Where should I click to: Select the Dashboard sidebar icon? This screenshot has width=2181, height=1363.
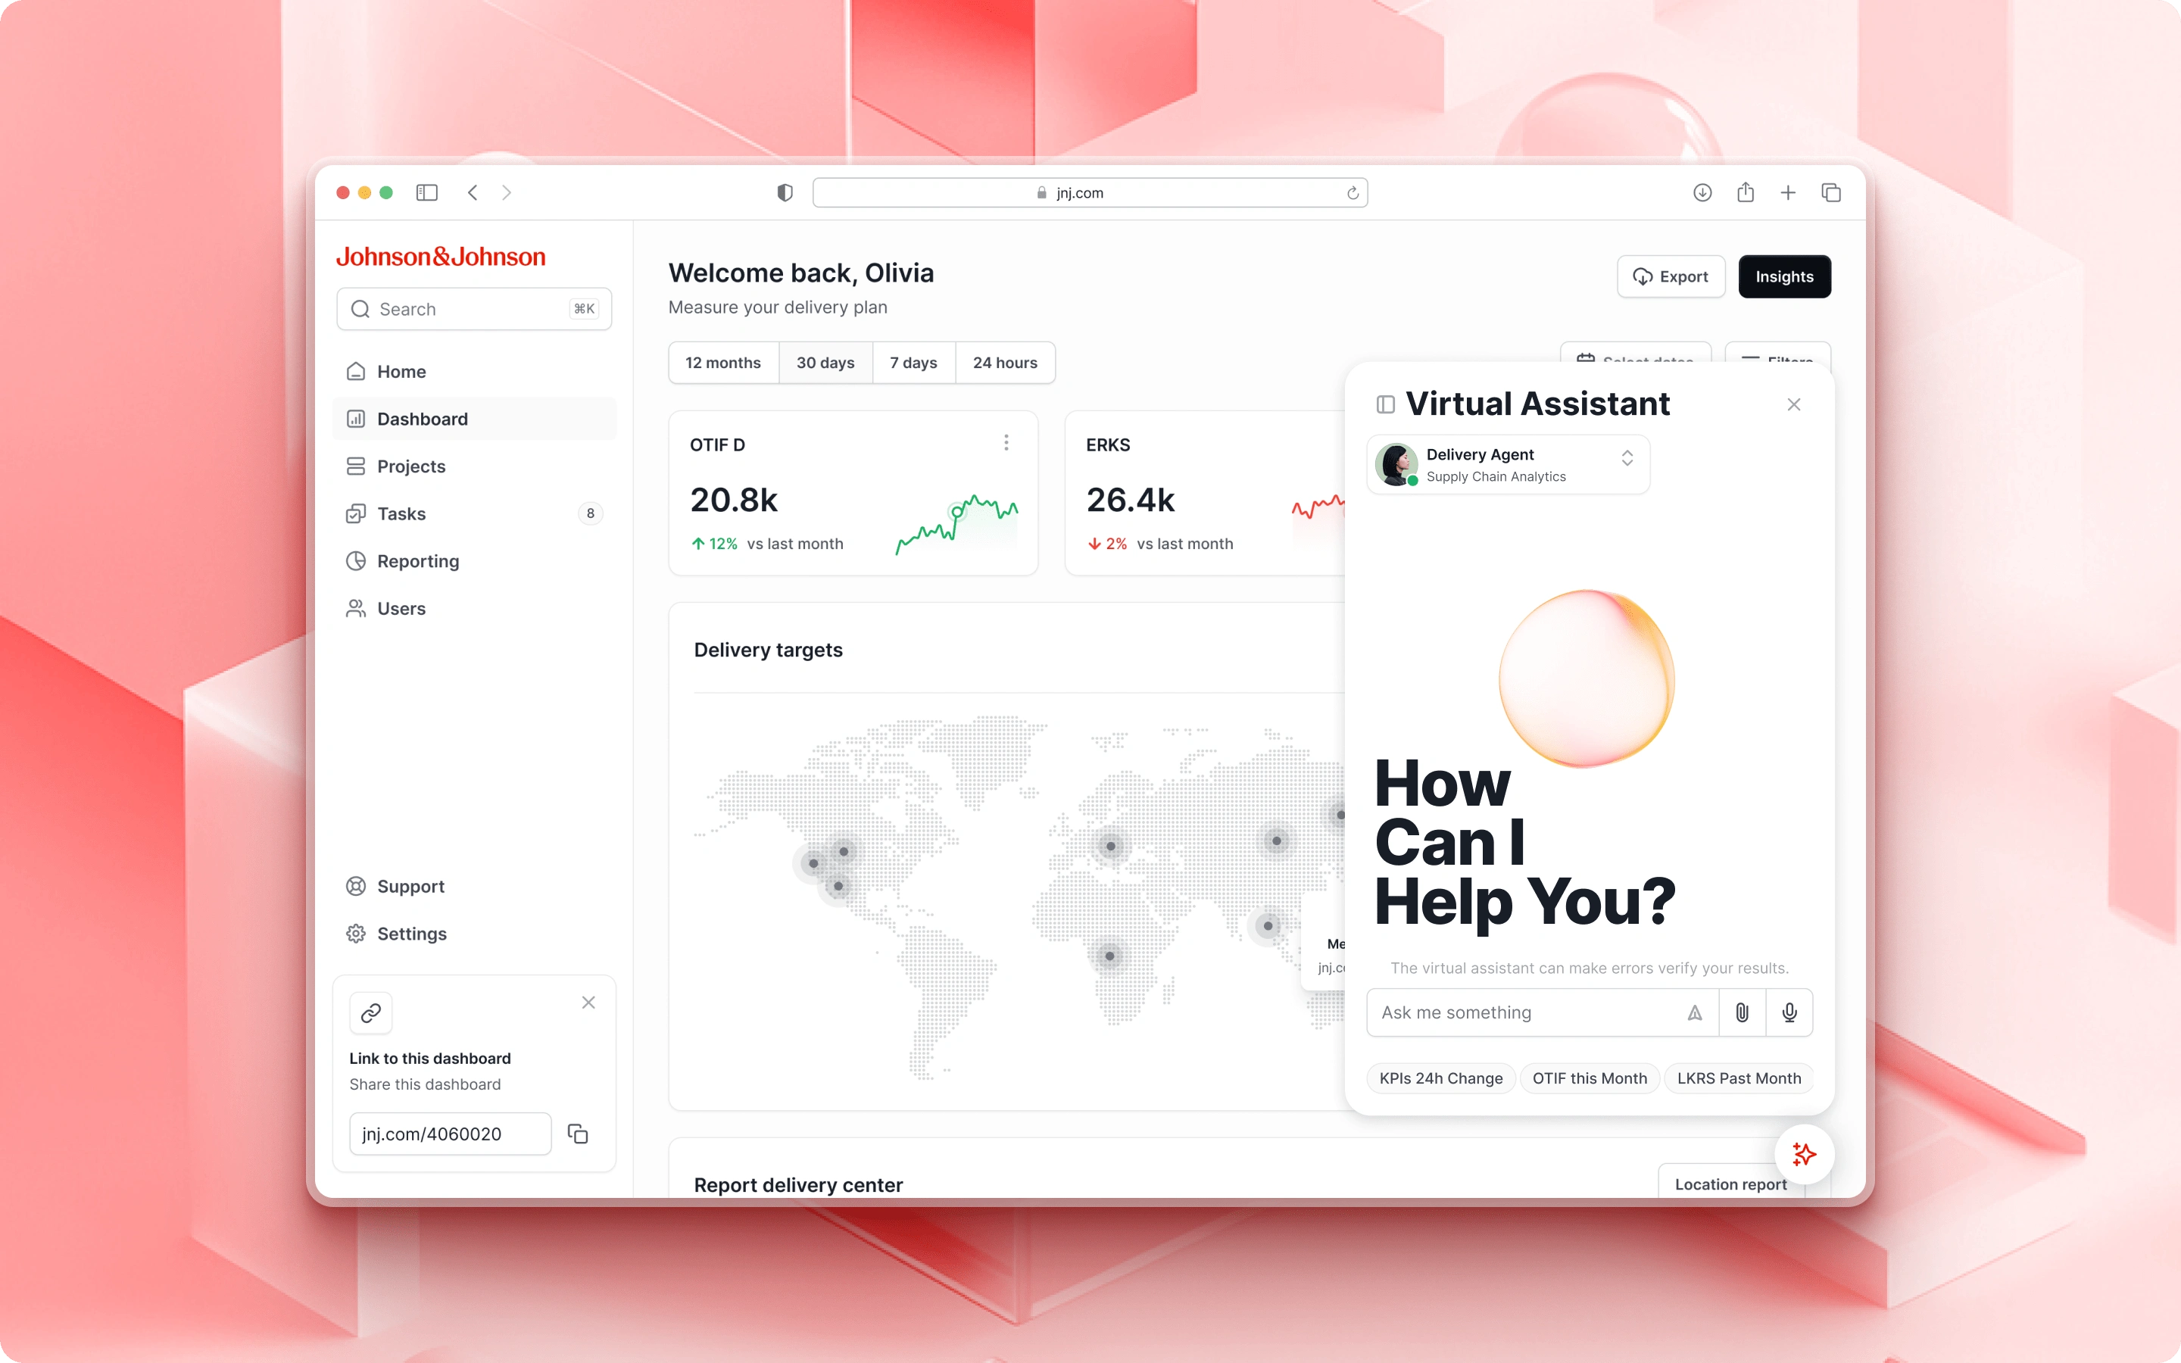[357, 418]
